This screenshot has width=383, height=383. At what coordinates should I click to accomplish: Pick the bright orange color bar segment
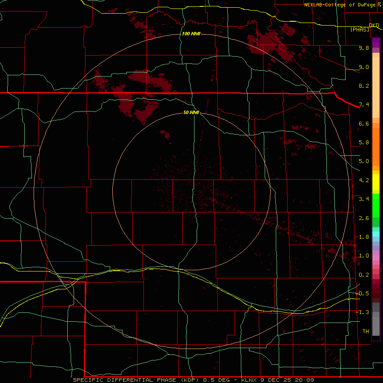pyautogui.click(x=376, y=146)
